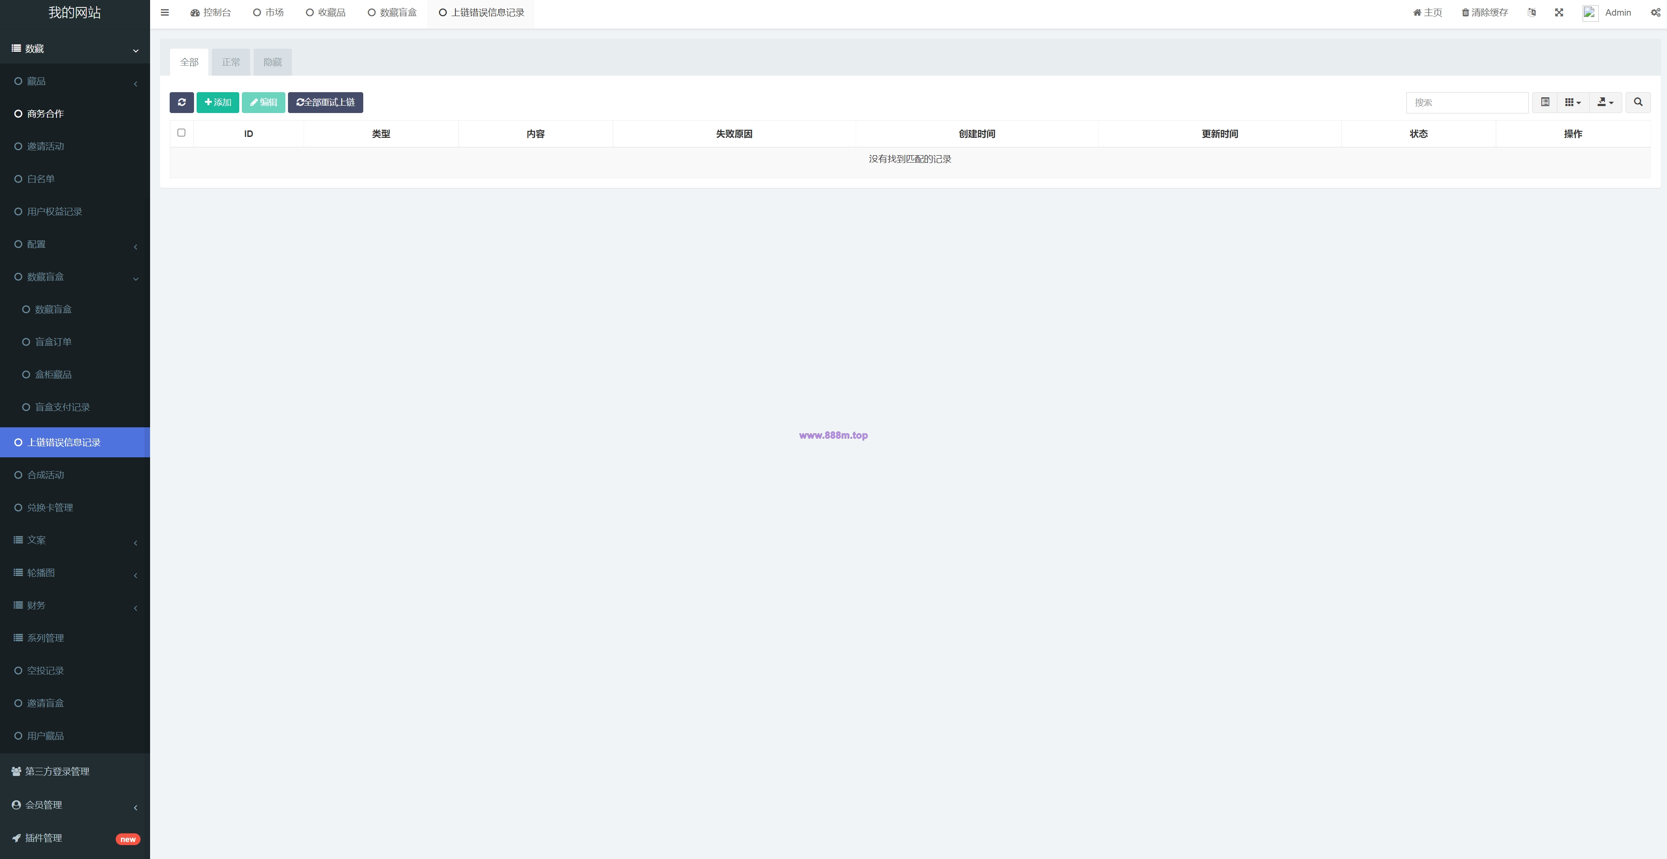This screenshot has width=1667, height=859.
Task: Expand the 财务 sidebar menu
Action: 75,606
